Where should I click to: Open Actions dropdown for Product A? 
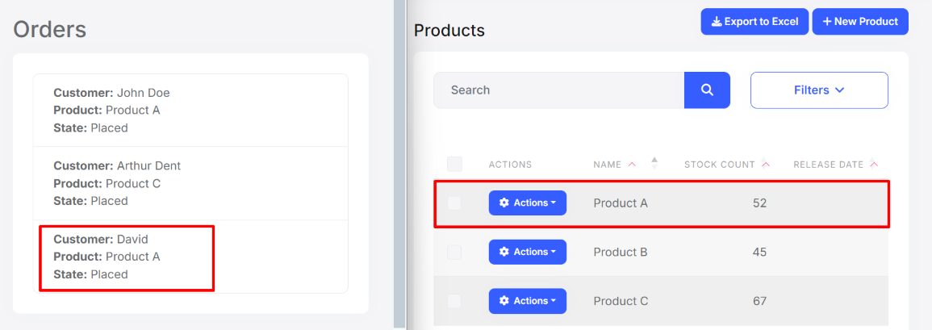click(528, 203)
